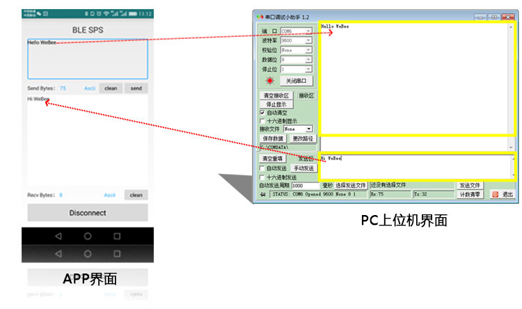The height and width of the screenshot is (309, 522).
Task: Tap the Send Bytes: 75 label
Action: click(47, 88)
